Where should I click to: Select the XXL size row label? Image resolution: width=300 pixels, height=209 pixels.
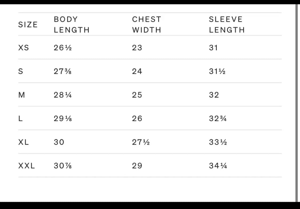pyautogui.click(x=26, y=166)
